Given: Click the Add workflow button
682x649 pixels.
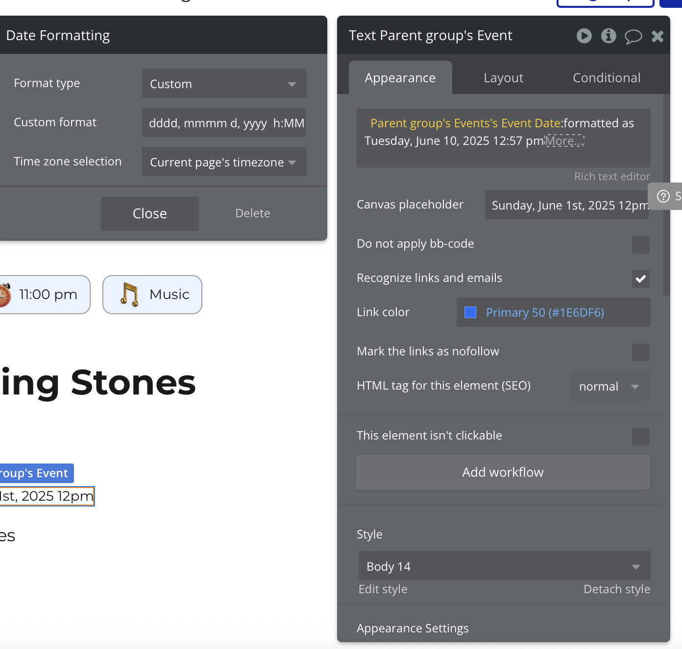Looking at the screenshot, I should point(503,472).
